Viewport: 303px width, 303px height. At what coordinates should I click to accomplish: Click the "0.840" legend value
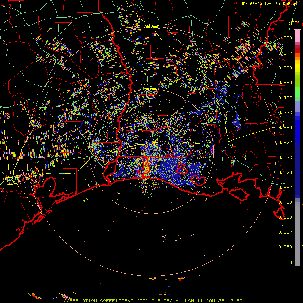click(x=285, y=83)
